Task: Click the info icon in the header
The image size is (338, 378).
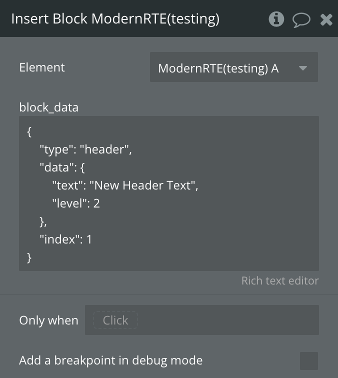Action: pos(276,19)
